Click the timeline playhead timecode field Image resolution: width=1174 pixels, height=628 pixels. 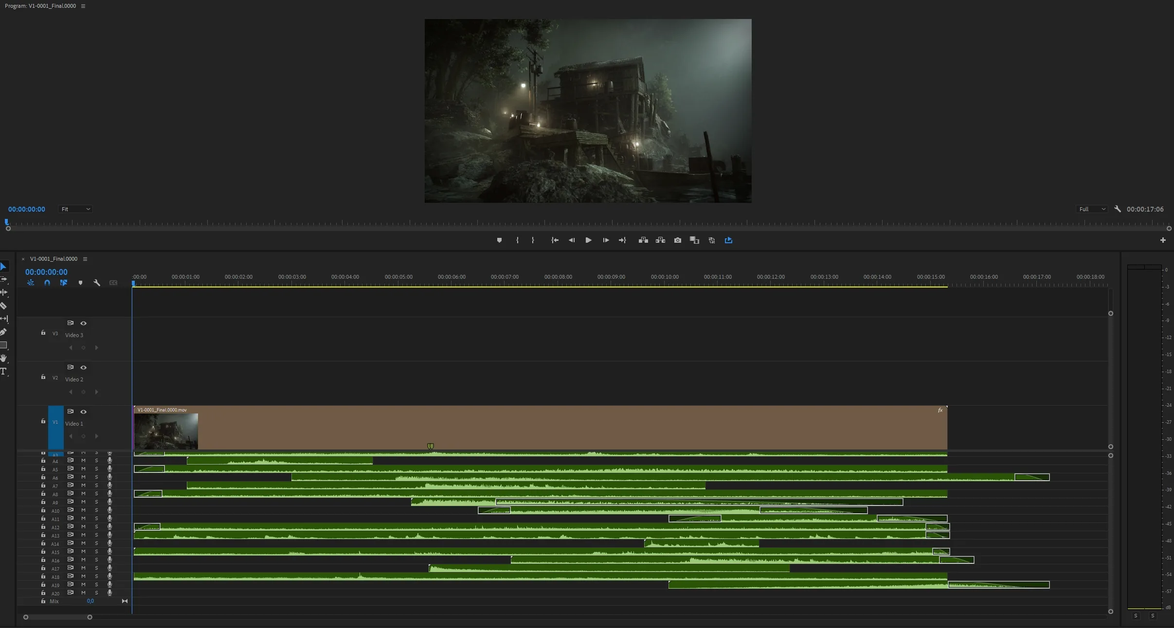(46, 272)
